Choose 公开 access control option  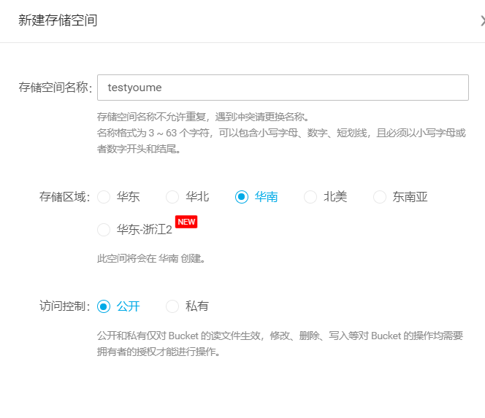pos(104,306)
